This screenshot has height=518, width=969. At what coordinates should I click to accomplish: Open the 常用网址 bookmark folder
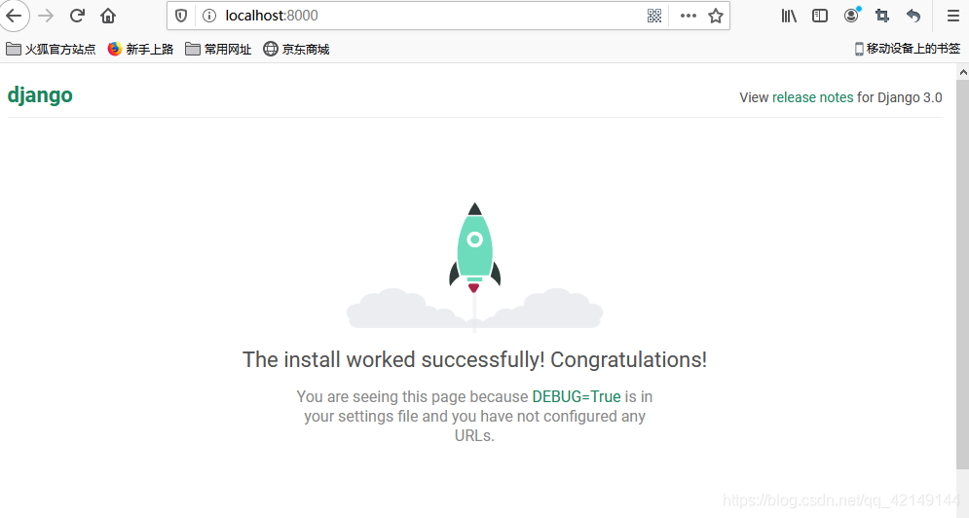point(219,49)
